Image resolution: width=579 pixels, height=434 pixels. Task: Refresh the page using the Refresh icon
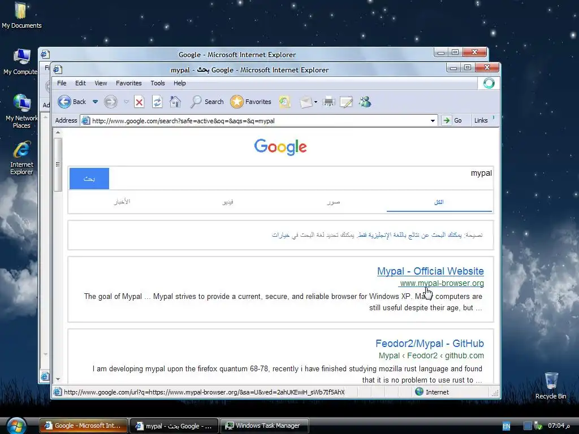tap(157, 102)
